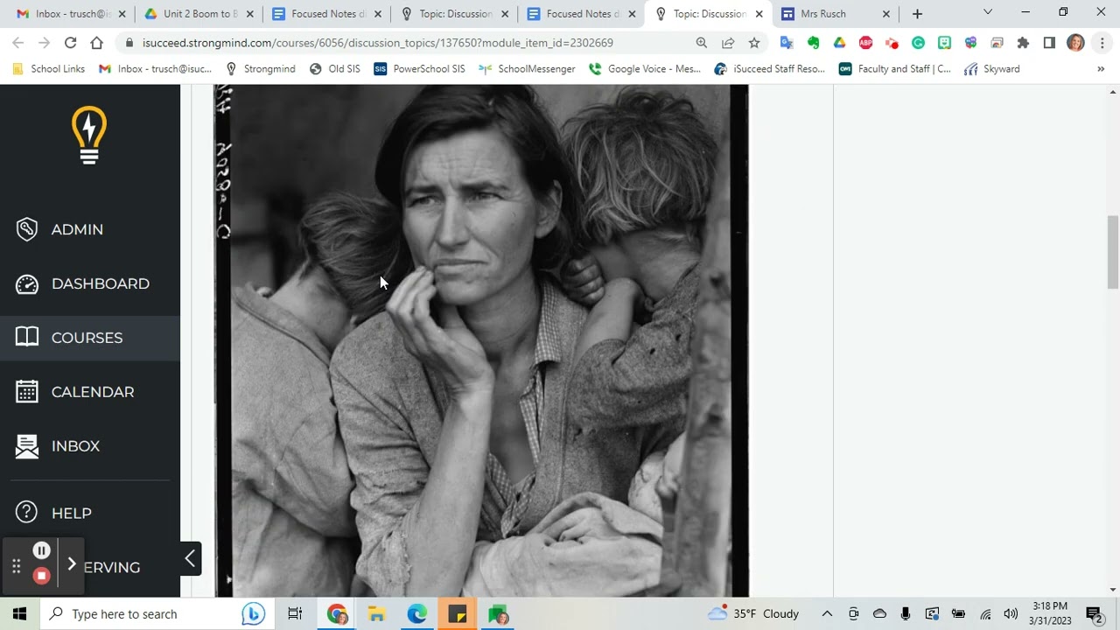Open Task View on the taskbar
Screen dimensions: 1120x630
pyautogui.click(x=295, y=614)
